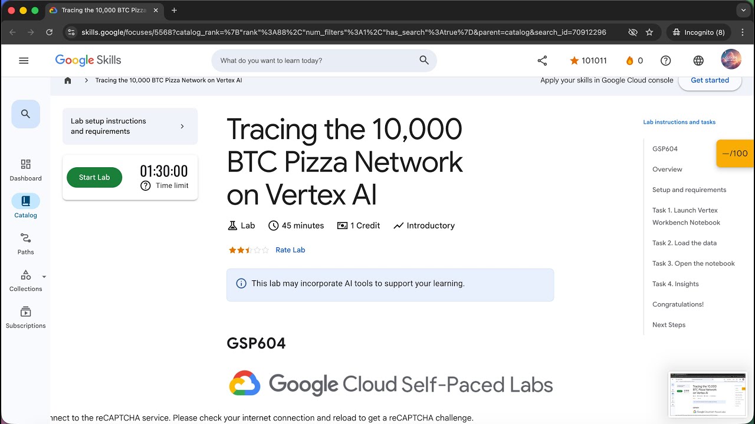Jump to Congratulations! section
This screenshot has height=424, width=755.
pyautogui.click(x=678, y=304)
